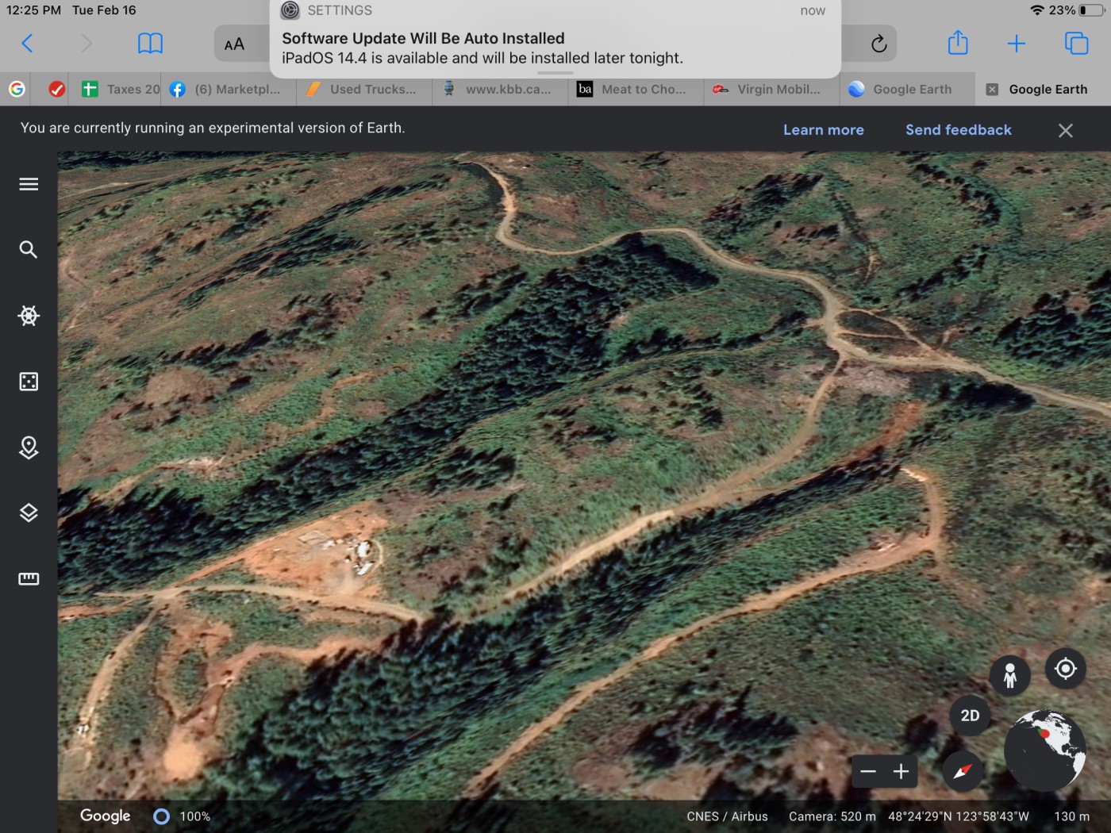Open Map Style layers icon

pos(29,513)
